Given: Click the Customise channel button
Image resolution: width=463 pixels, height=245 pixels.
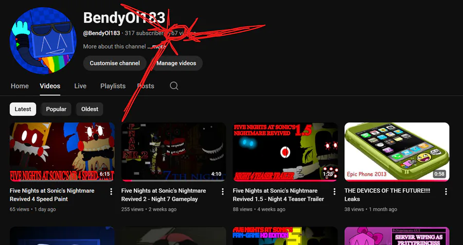Looking at the screenshot, I should pos(115,63).
